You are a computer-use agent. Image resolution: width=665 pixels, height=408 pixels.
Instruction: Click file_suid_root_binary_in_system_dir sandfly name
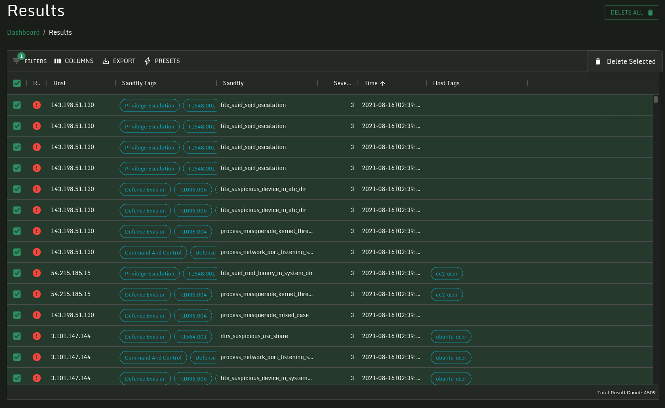(267, 273)
